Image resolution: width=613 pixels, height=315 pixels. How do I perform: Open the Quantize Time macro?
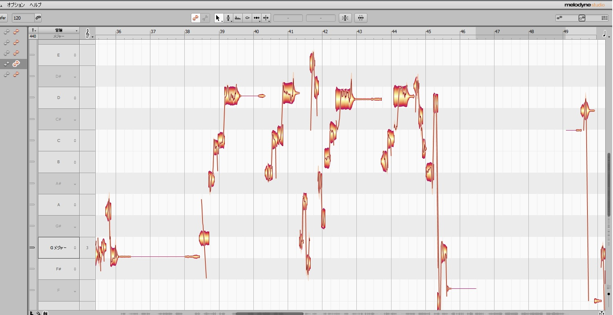(361, 18)
